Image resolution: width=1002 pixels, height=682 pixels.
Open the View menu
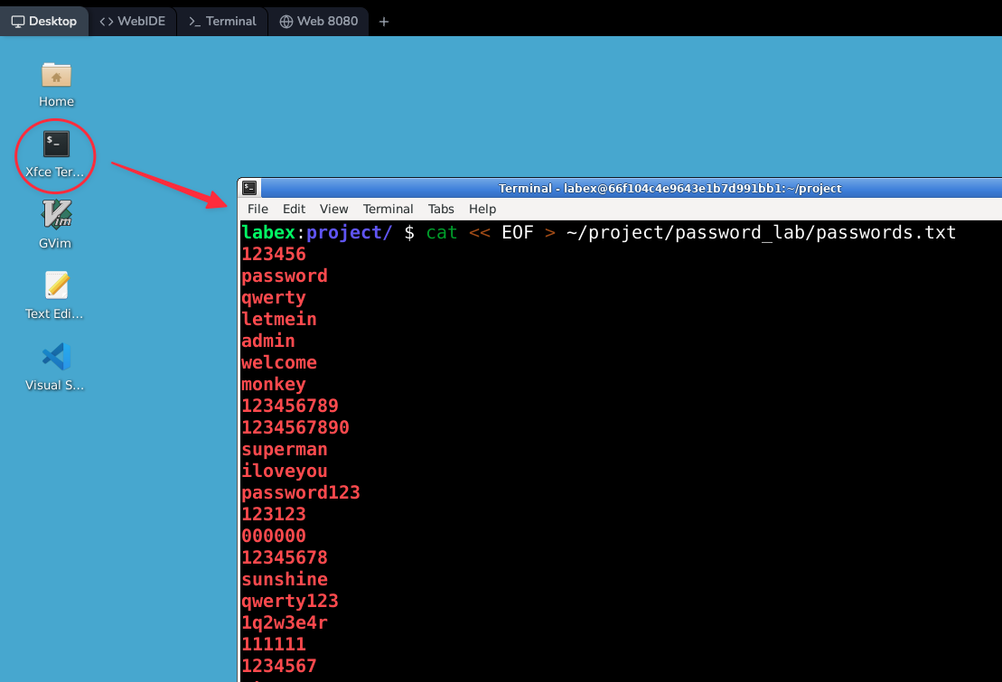[x=333, y=209]
